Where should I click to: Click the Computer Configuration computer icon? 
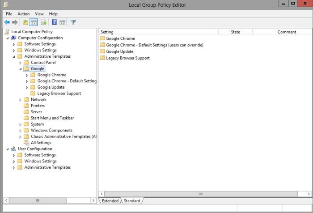(x=13, y=38)
